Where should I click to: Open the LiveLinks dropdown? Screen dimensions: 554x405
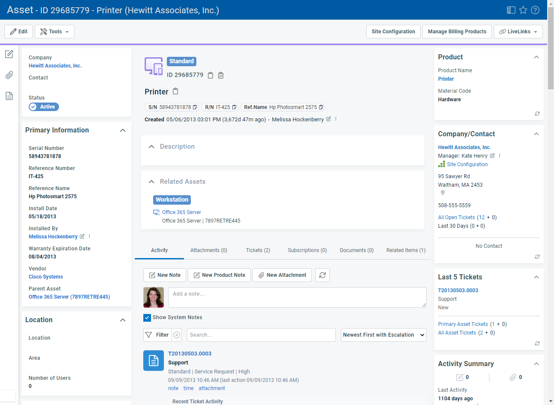(x=518, y=32)
